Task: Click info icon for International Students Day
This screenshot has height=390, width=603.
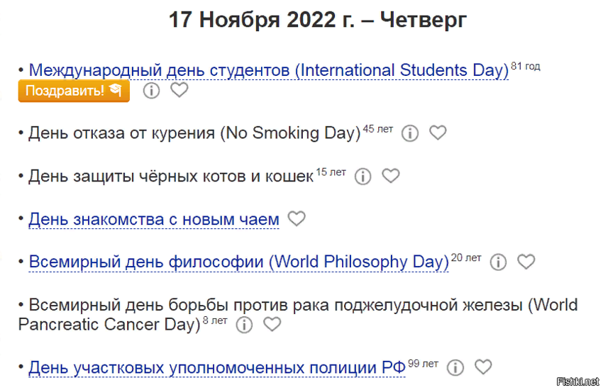Action: [x=151, y=91]
